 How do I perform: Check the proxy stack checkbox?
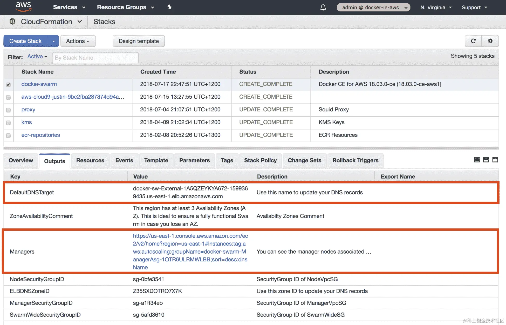coord(8,110)
